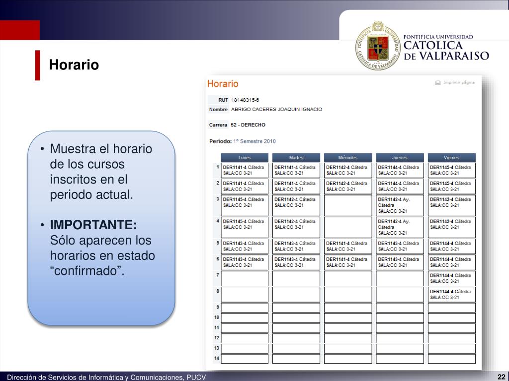509x381 pixels.
Task: Click the Martes period 3 cell DER1142-4
Action: (x=296, y=205)
